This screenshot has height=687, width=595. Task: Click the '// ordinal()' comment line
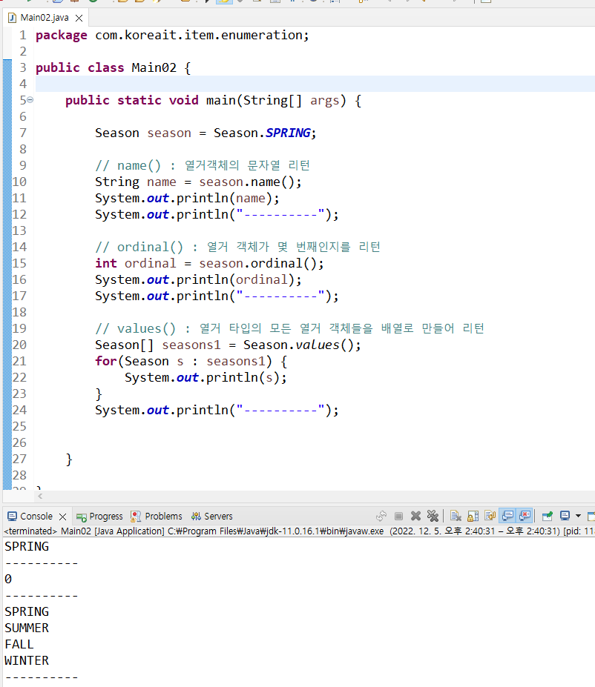[x=237, y=247]
